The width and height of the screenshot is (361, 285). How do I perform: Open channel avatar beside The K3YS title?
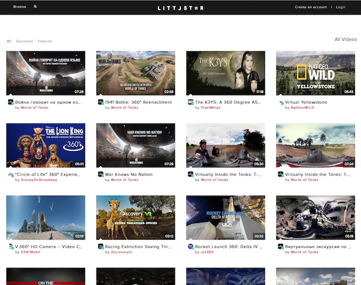pos(191,102)
